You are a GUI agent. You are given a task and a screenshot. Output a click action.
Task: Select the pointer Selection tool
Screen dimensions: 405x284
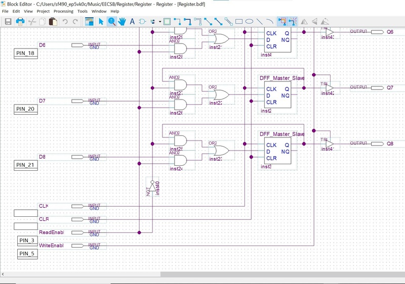[x=101, y=22]
